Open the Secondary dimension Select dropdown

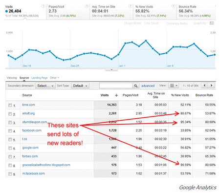45,86
